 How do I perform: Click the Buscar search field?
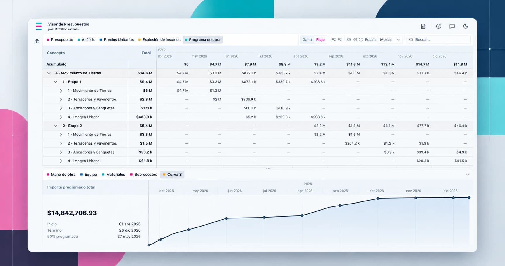[x=439, y=40]
